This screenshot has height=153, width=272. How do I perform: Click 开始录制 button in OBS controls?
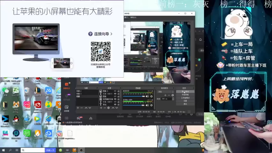(x=185, y=95)
